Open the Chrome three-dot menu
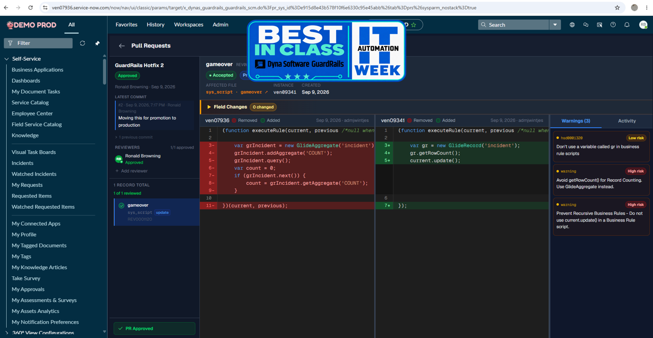 (646, 8)
